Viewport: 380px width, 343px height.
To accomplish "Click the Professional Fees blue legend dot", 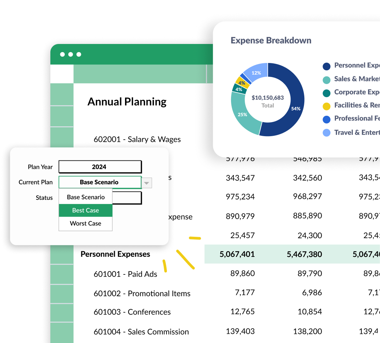I will (326, 119).
